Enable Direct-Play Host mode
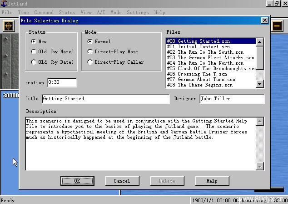The width and height of the screenshot is (288, 204). (90, 52)
